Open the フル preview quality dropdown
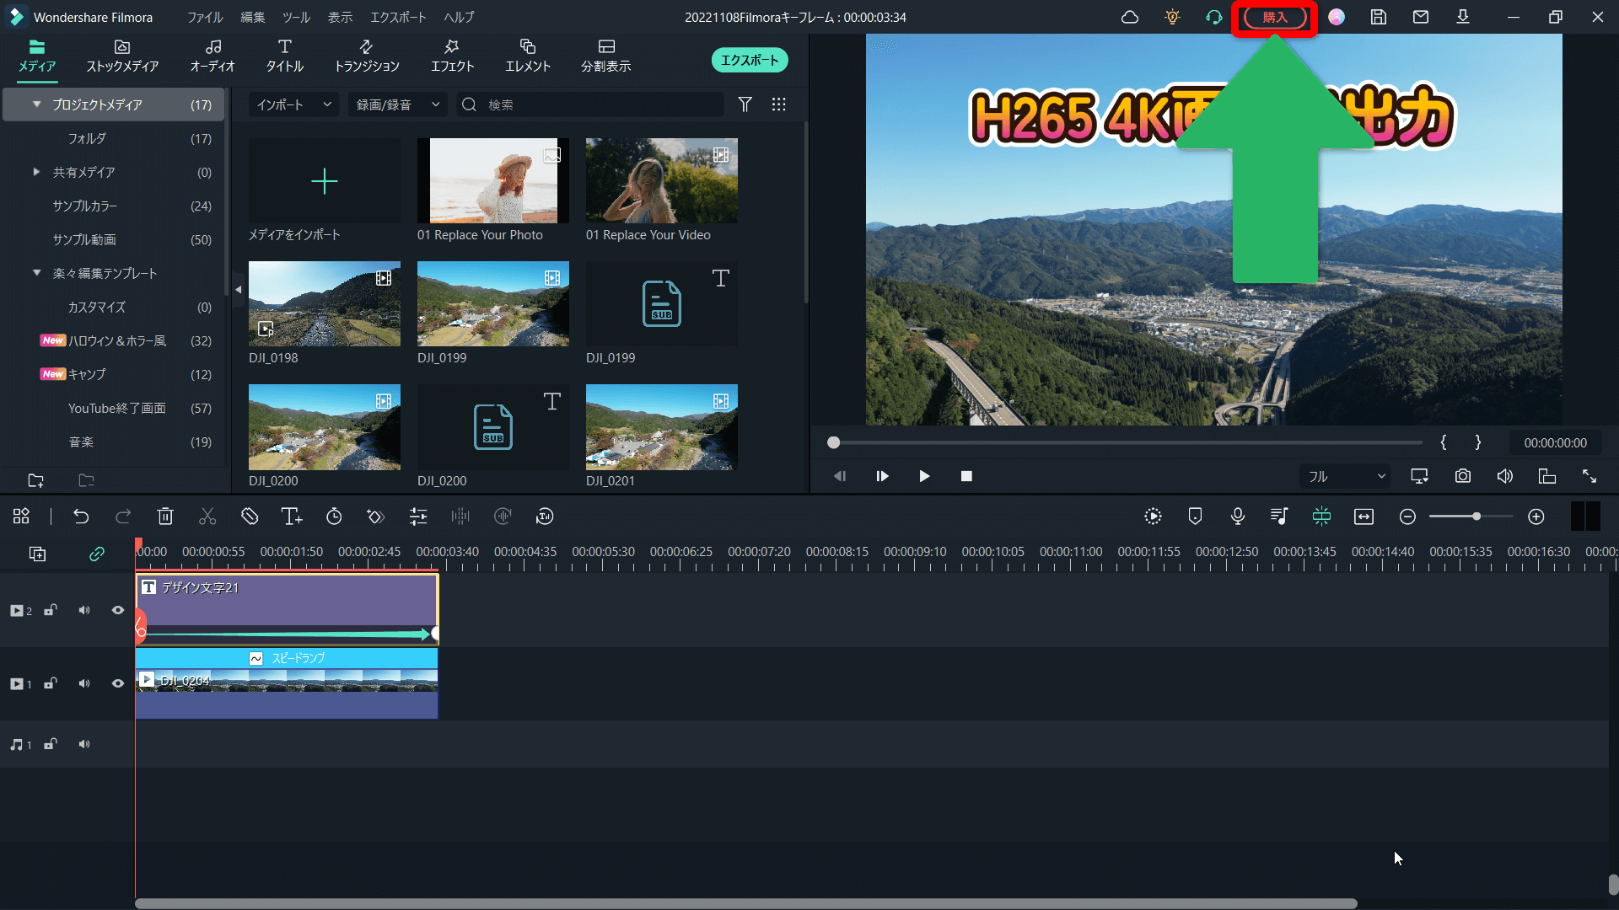Viewport: 1619px width, 910px height. pos(1346,476)
